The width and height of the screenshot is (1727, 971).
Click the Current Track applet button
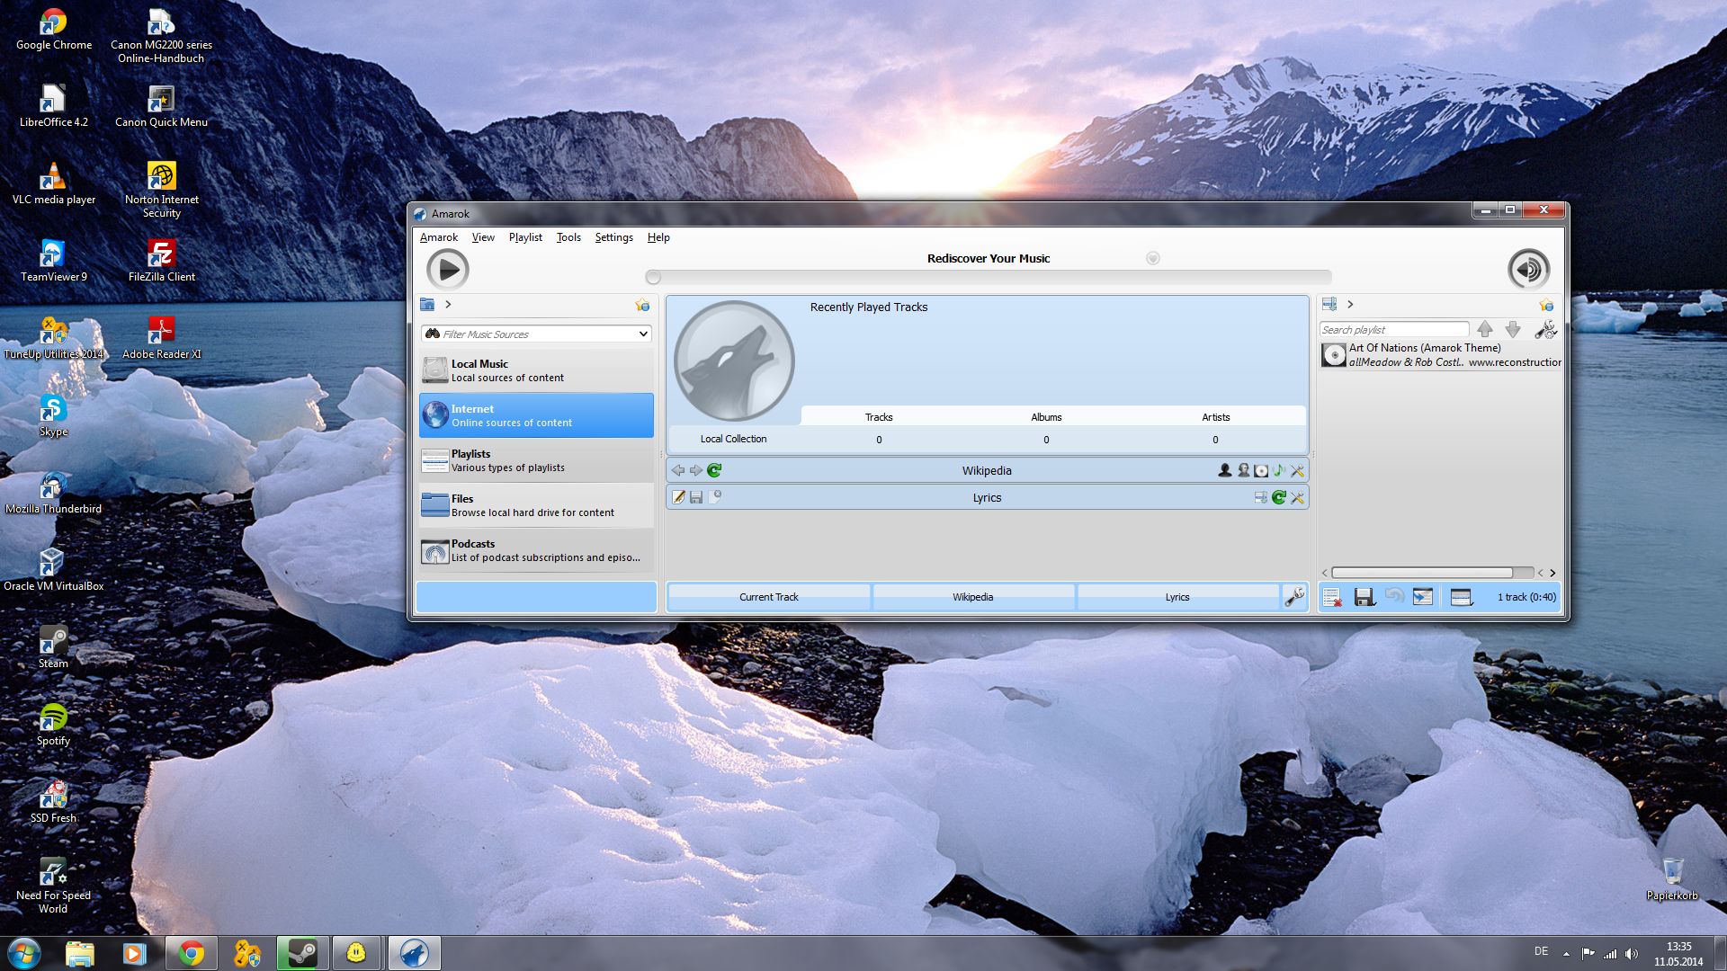click(768, 597)
